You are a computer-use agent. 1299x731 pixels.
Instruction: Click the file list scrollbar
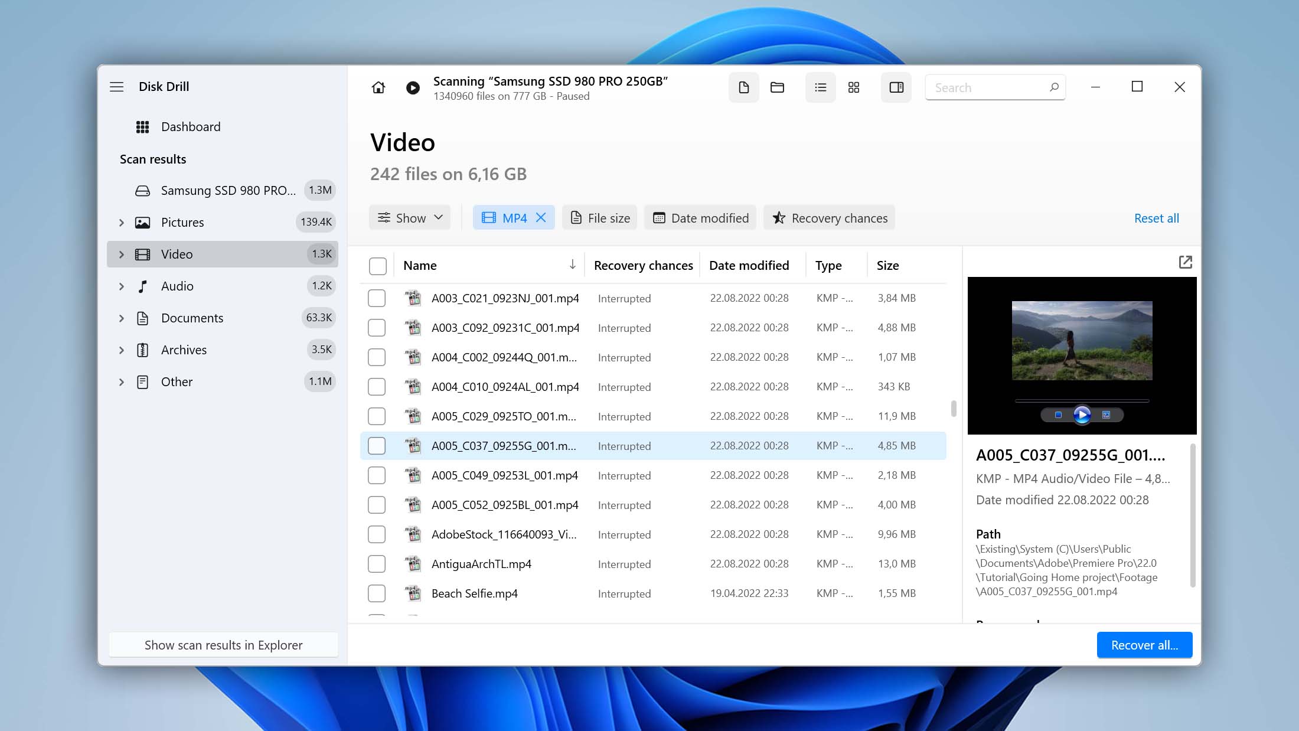[x=954, y=409]
